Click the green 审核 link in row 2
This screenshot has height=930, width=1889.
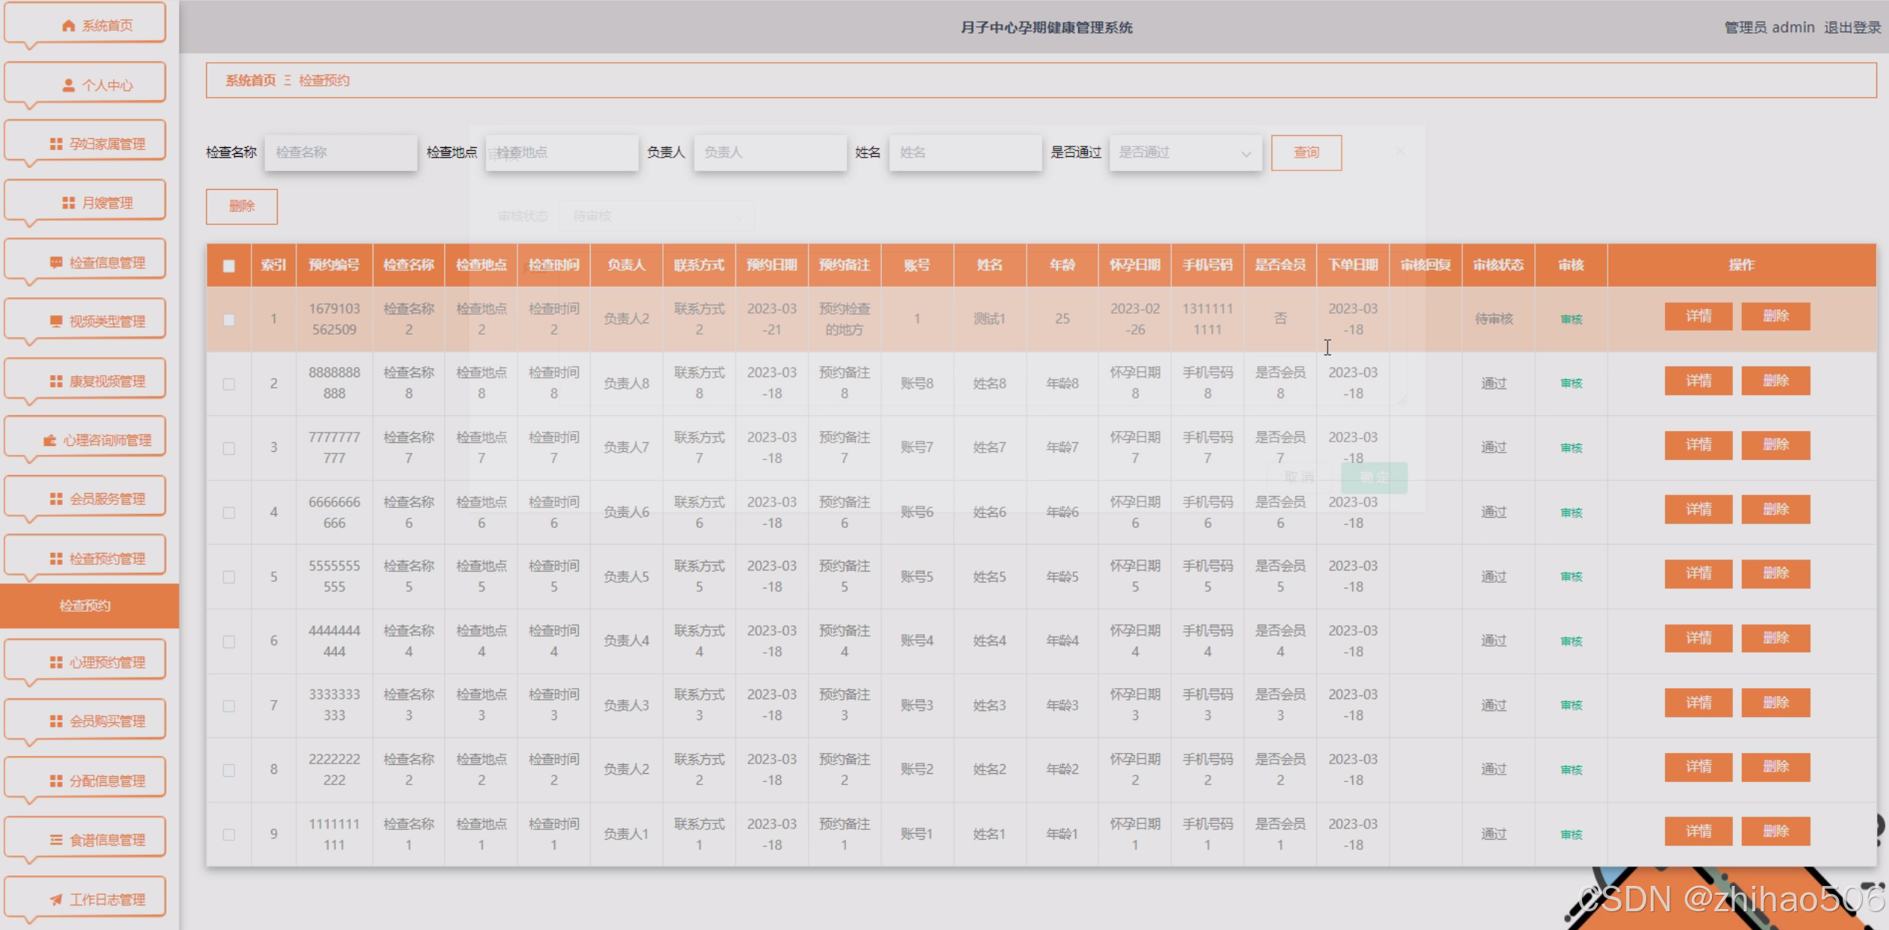point(1571,383)
